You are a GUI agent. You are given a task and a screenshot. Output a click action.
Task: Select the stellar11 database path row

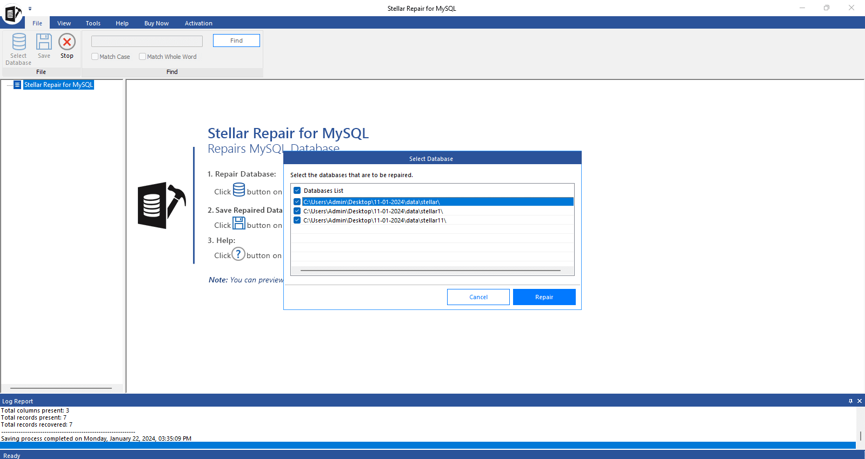tap(432, 220)
